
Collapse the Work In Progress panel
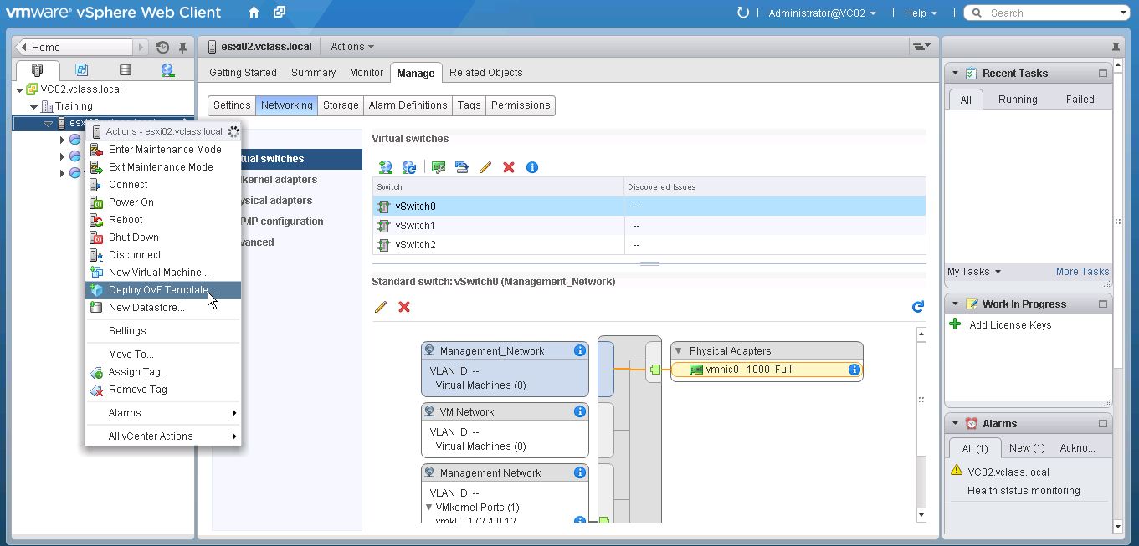(955, 304)
